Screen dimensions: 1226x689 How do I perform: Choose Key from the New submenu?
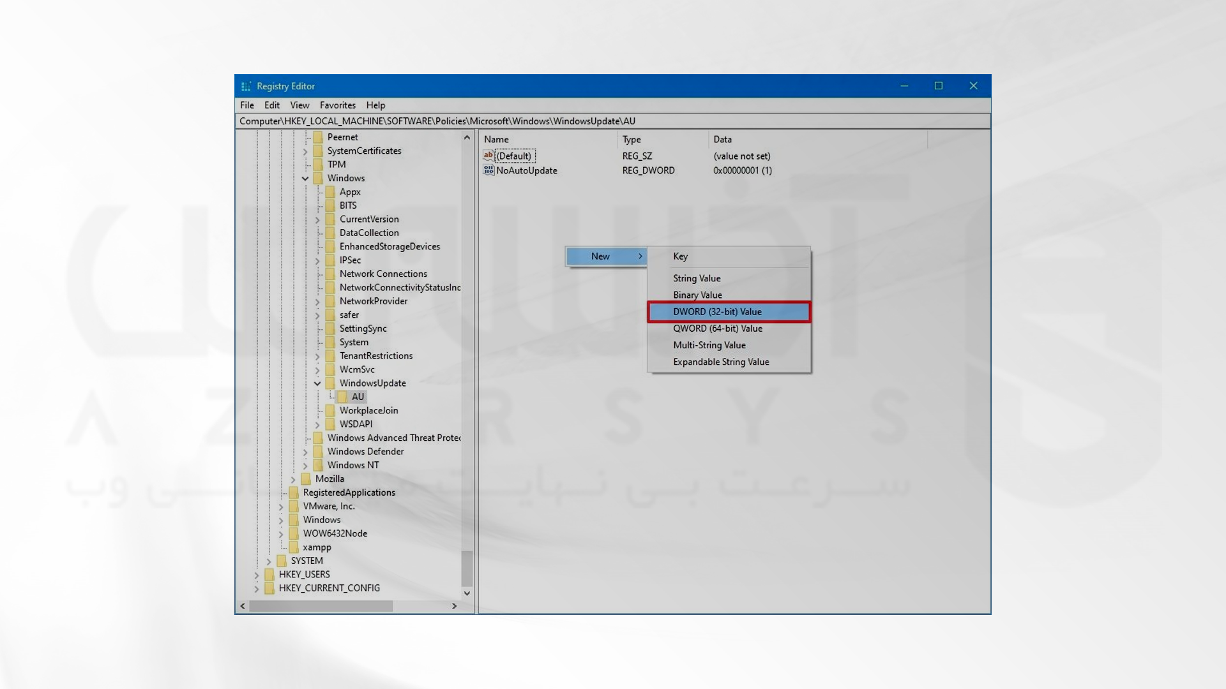(x=729, y=256)
